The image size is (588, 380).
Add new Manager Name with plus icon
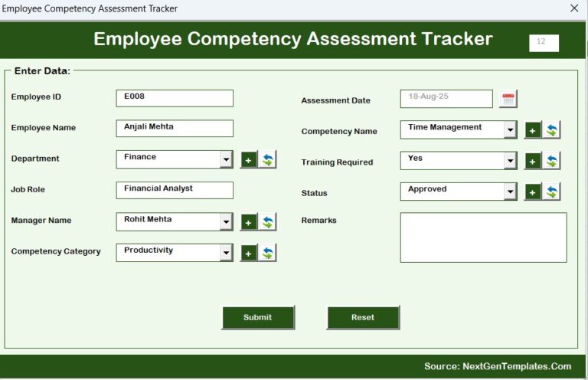(x=248, y=222)
